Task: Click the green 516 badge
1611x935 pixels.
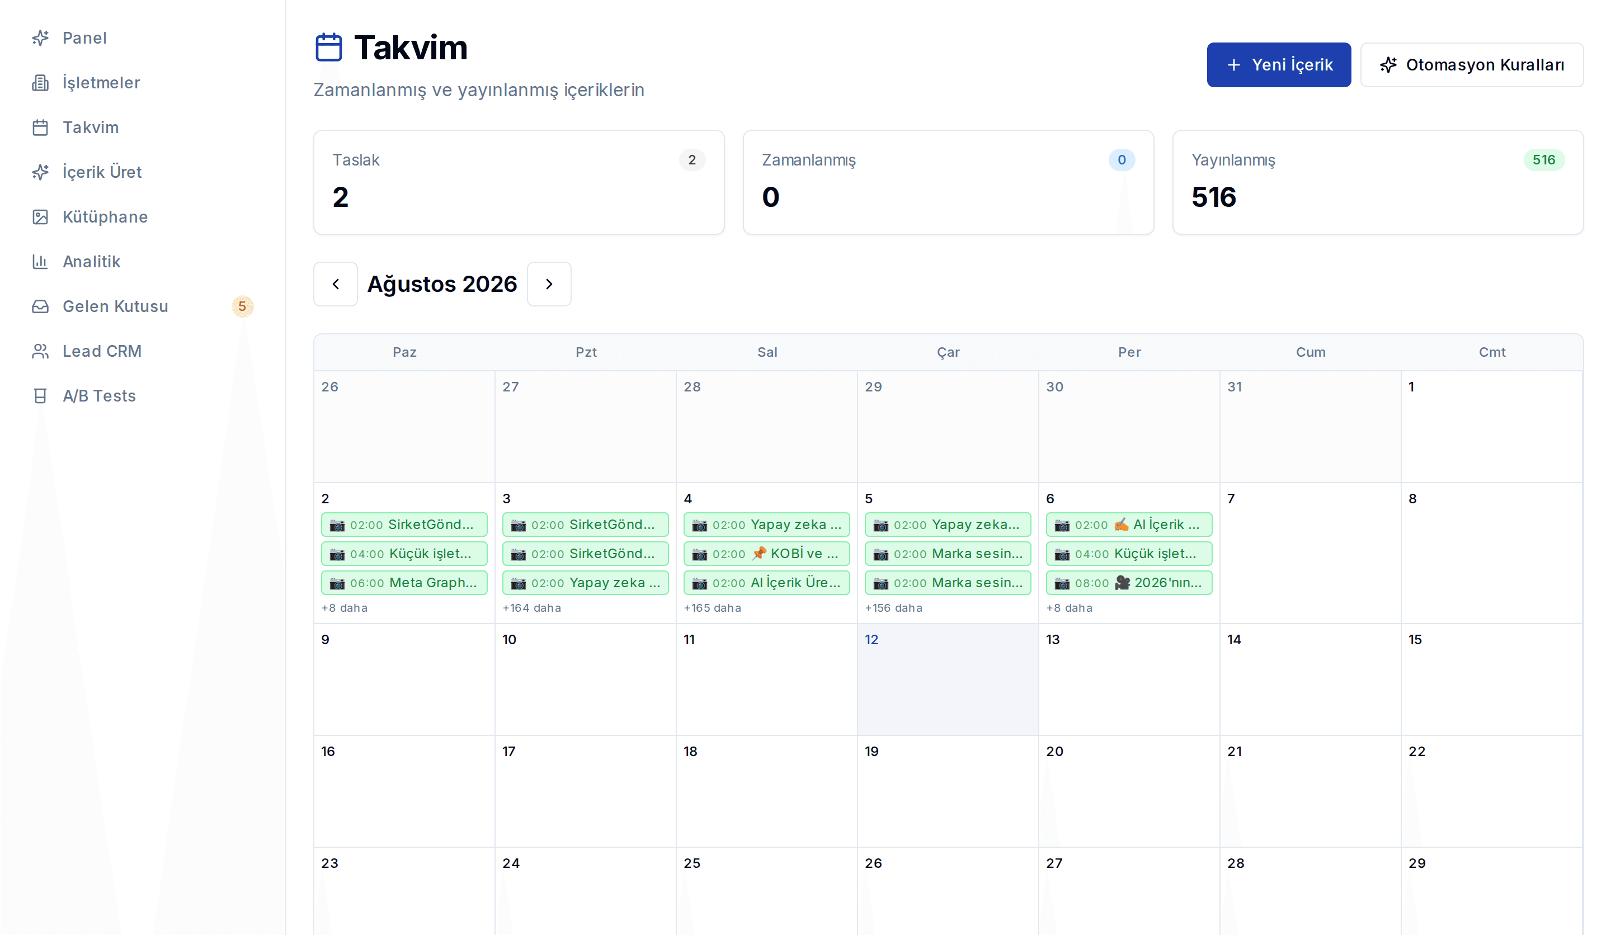Action: click(x=1544, y=160)
